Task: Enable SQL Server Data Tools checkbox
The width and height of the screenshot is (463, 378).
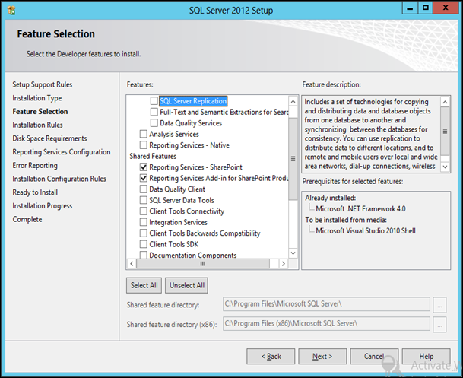Action: coord(143,200)
